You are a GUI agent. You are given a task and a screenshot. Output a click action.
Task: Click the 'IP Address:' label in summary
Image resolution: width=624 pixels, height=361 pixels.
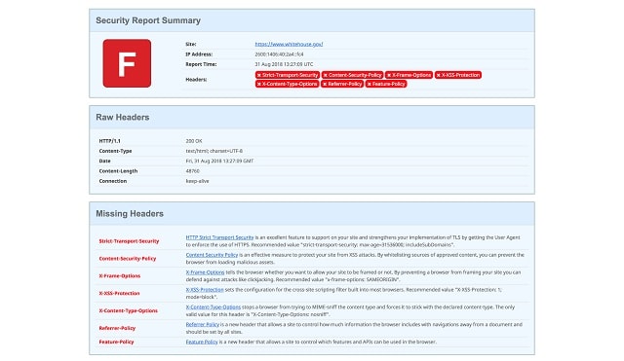[x=199, y=54]
